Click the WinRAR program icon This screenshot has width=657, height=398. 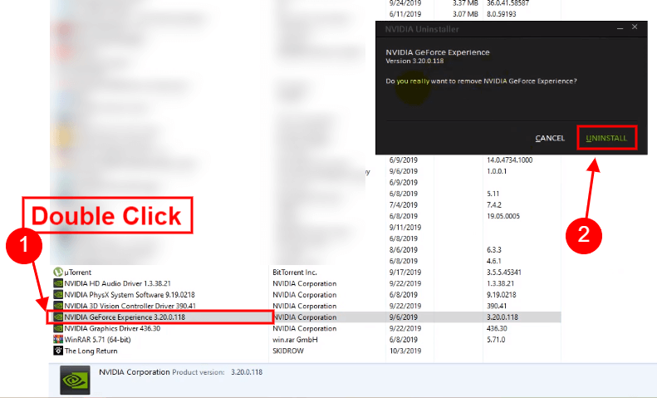coord(58,340)
